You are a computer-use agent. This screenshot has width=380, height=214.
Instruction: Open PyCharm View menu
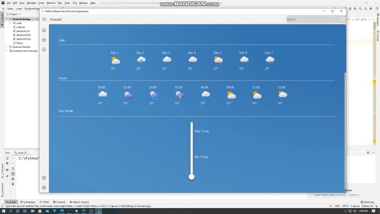pos(22,3)
